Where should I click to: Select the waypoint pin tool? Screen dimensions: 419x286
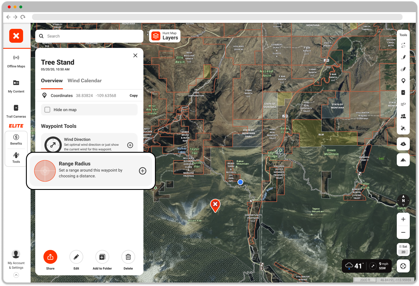(x=403, y=81)
